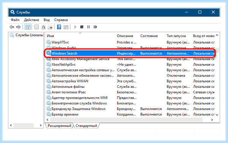Click the gear icon next to Автонастройка WWAN

(x=49, y=81)
